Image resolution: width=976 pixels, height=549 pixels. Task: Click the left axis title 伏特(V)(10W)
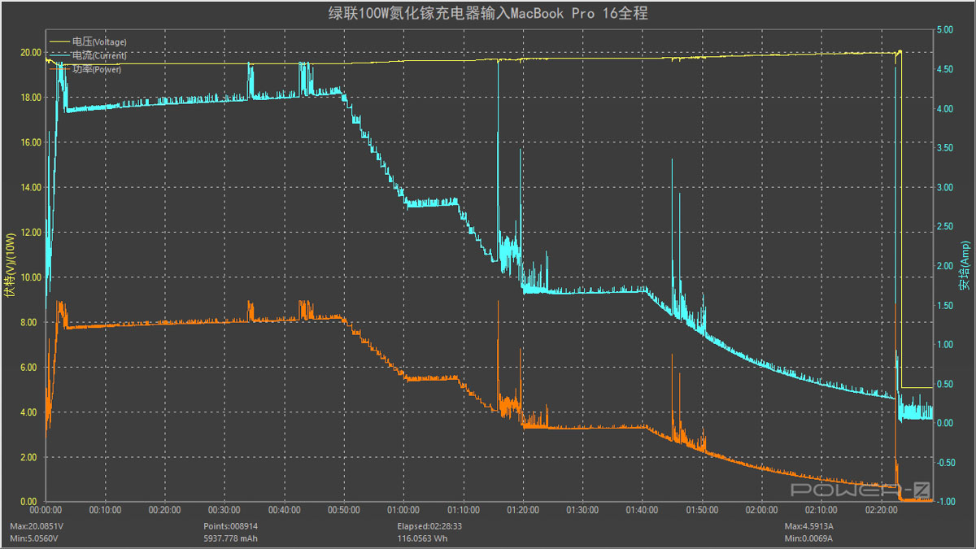point(10,266)
